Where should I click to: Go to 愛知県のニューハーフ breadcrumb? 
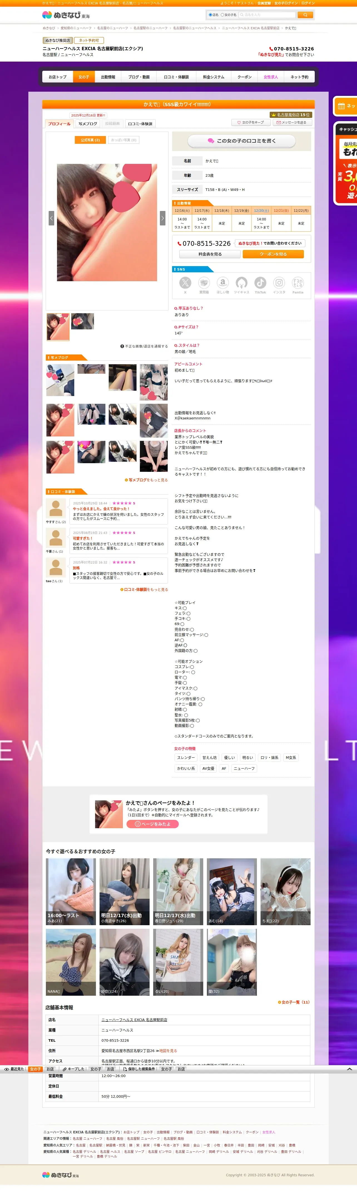coord(76,28)
